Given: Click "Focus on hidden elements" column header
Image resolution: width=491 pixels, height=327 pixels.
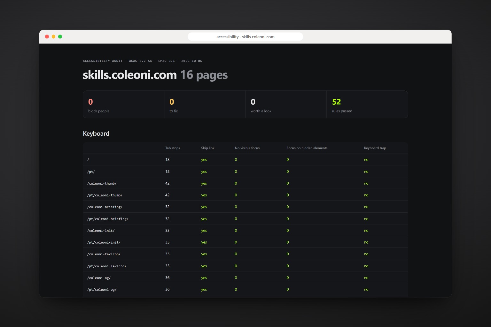Looking at the screenshot, I should click(x=307, y=148).
